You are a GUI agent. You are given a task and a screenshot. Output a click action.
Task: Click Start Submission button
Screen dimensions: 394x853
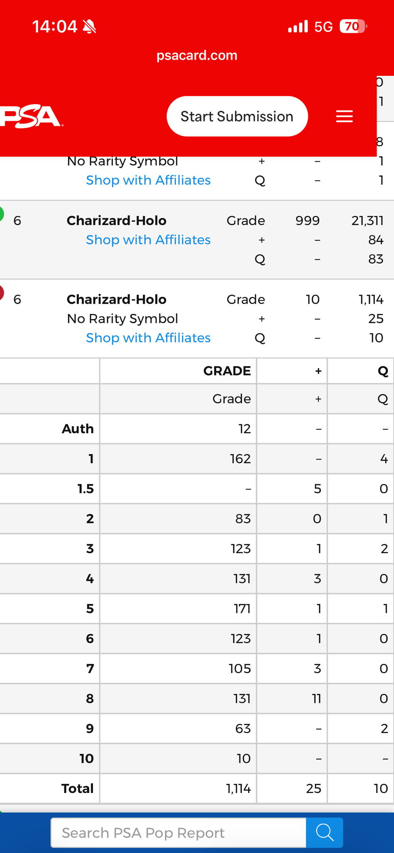(237, 116)
